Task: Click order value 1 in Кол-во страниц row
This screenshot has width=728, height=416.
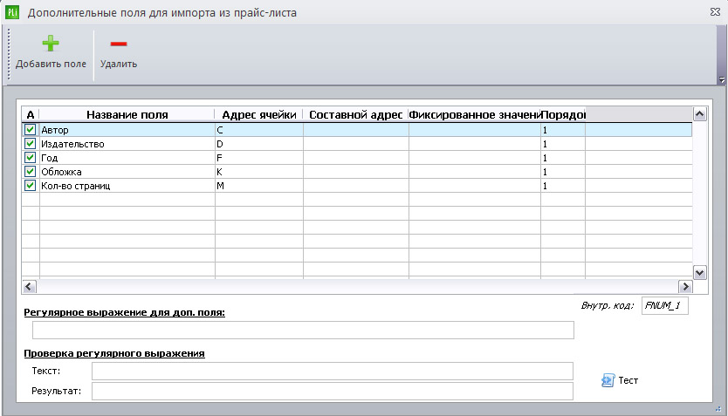Action: pos(563,186)
